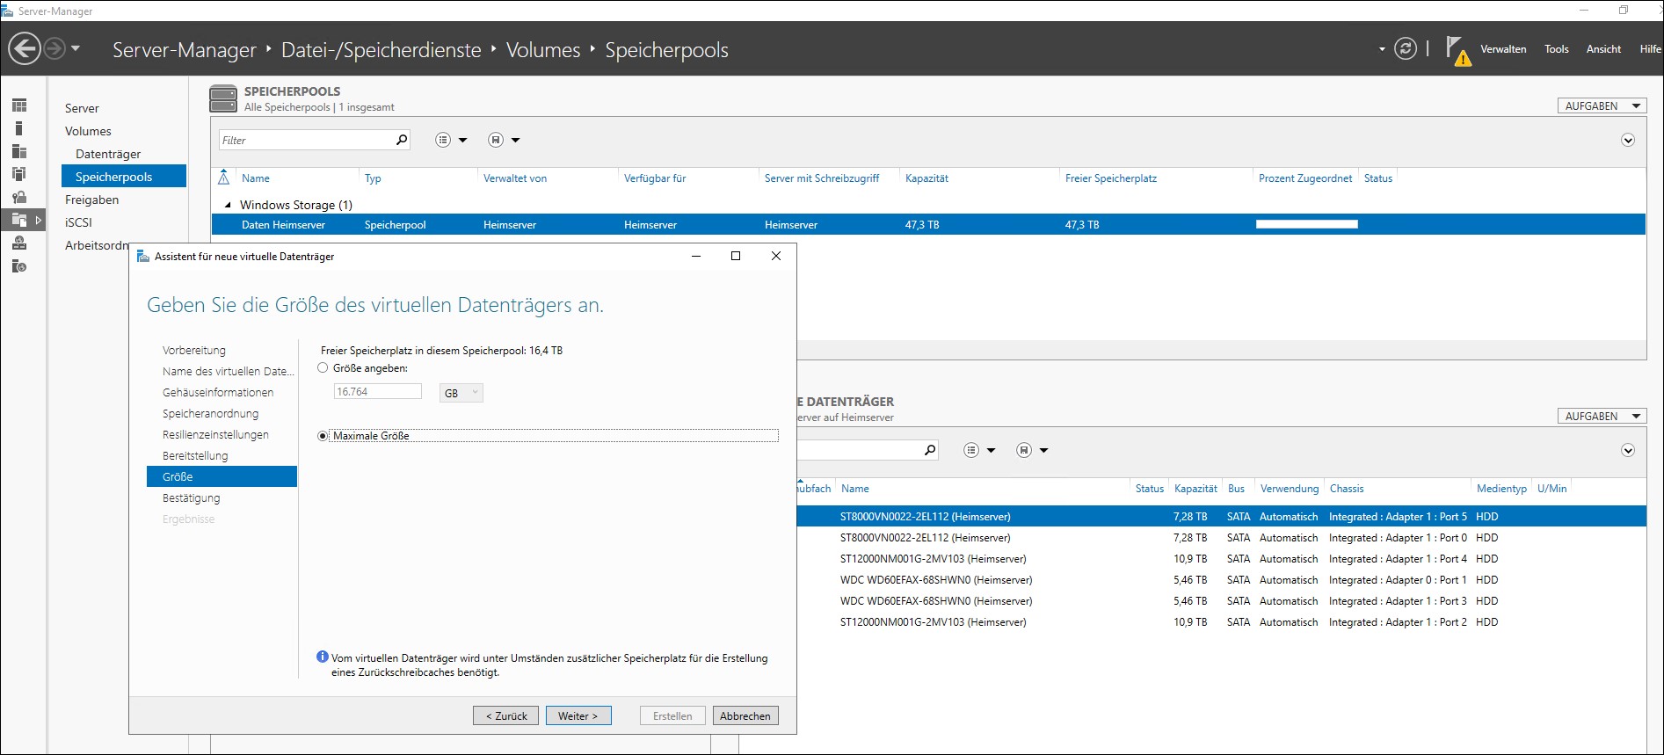Viewport: 1664px width, 755px height.
Task: Select Datenträger in the sidebar
Action: pyautogui.click(x=108, y=154)
